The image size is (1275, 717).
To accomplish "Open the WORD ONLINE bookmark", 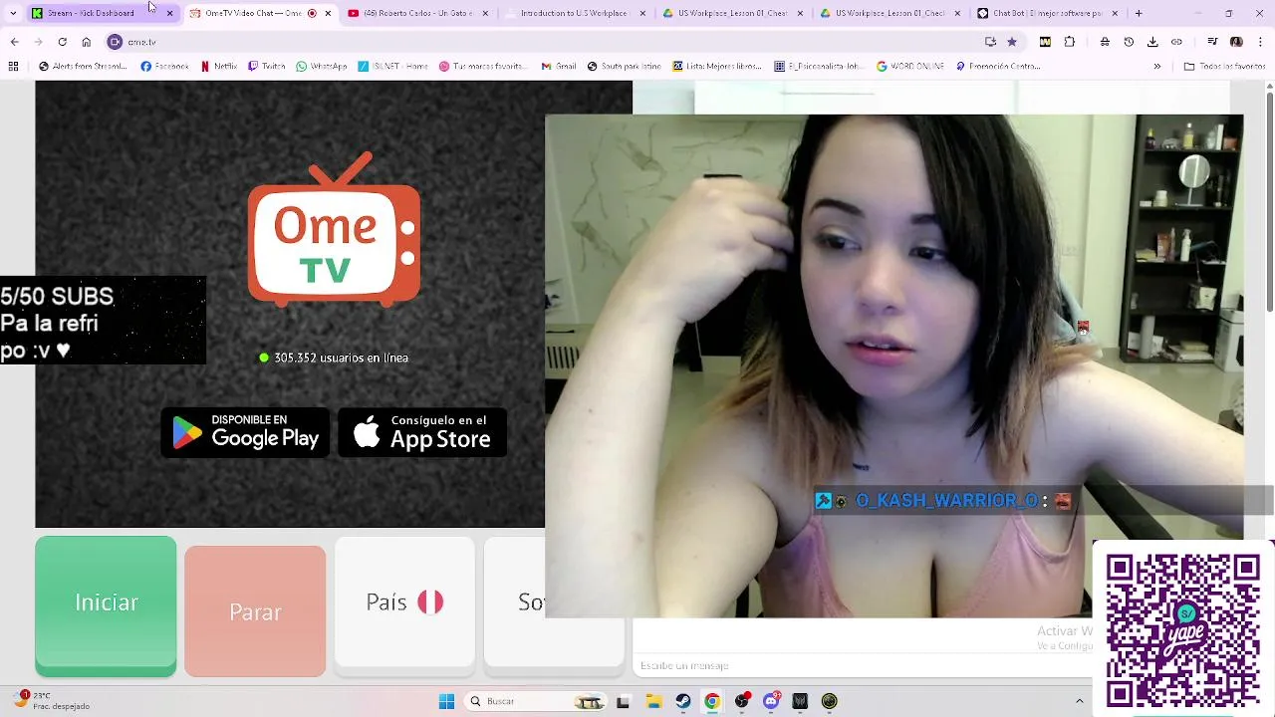I will coord(909,67).
